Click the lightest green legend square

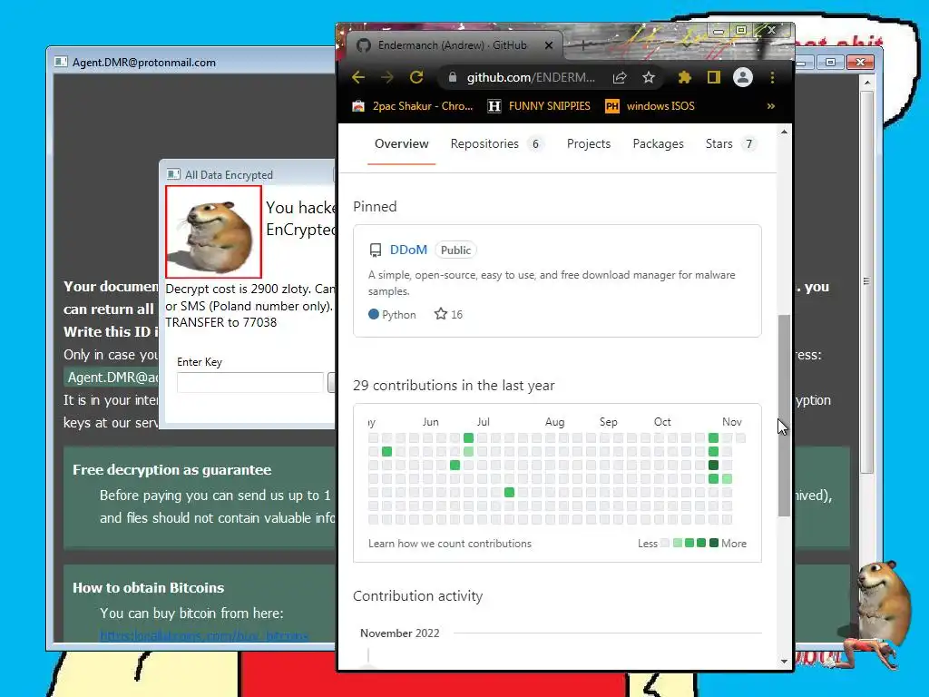677,543
